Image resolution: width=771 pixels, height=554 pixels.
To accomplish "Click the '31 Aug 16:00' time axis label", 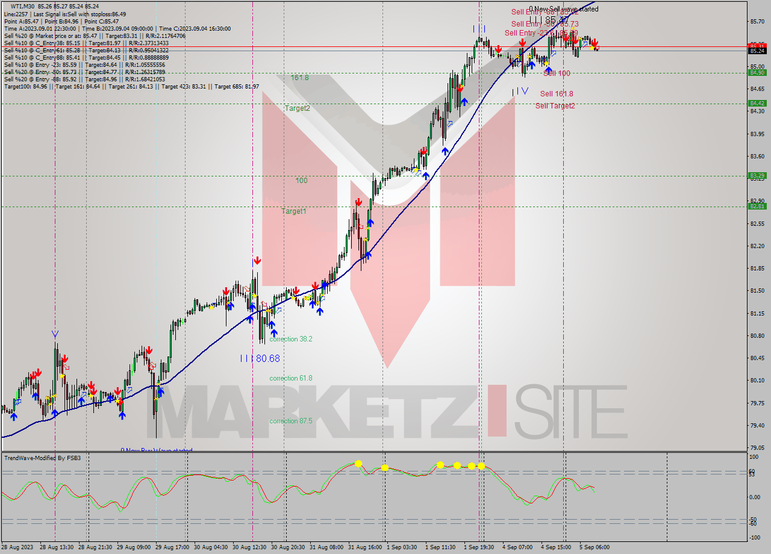I will click(365, 547).
